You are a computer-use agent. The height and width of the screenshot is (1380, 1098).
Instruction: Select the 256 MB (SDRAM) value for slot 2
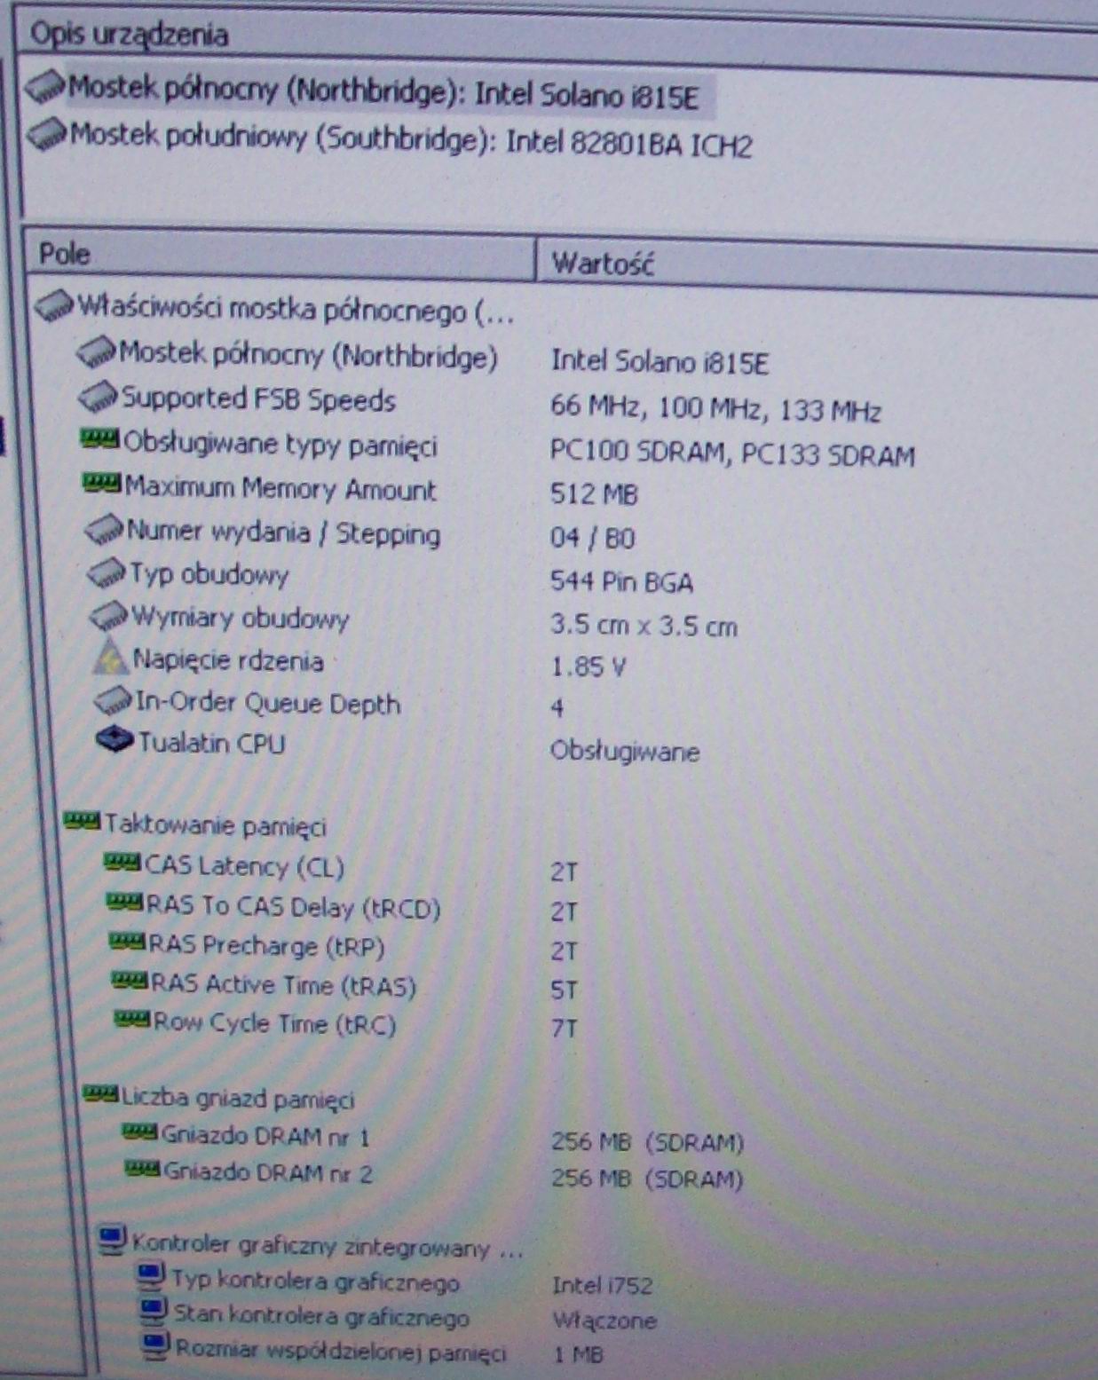pos(647,1179)
